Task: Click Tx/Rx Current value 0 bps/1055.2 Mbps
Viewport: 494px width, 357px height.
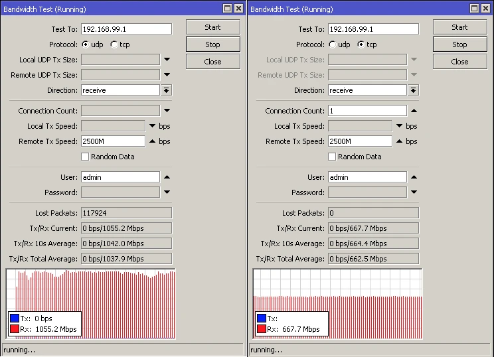Action: pos(126,228)
